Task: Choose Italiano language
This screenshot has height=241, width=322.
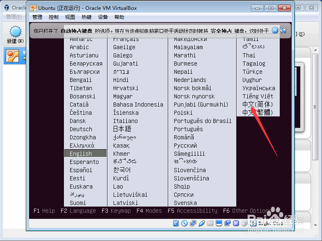Action: pos(126,121)
